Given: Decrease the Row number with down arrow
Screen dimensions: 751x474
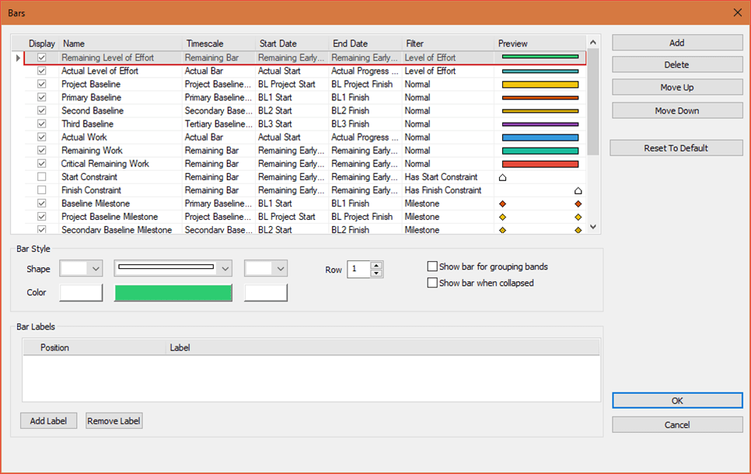Looking at the screenshot, I should tap(376, 274).
